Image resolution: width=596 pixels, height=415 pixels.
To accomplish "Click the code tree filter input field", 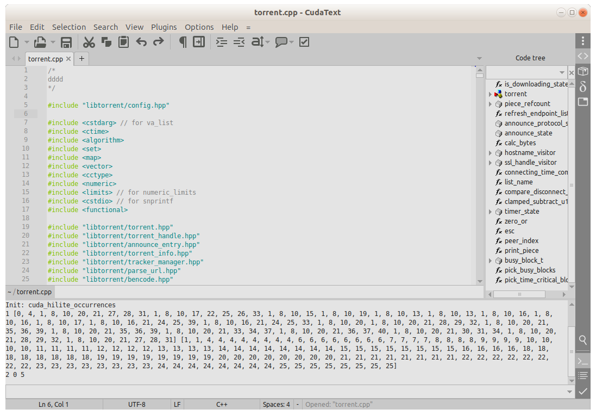I will (522, 72).
